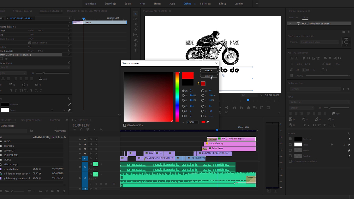Click the hue spectrum slider bar
The height and width of the screenshot is (199, 354).
coord(177,97)
